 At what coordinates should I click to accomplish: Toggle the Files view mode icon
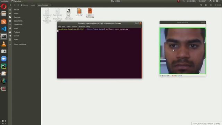(x=206, y=5)
